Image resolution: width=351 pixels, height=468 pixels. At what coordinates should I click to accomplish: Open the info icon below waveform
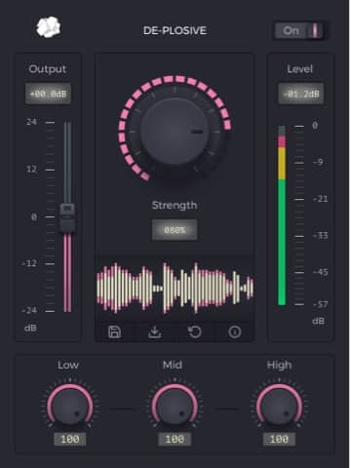235,331
